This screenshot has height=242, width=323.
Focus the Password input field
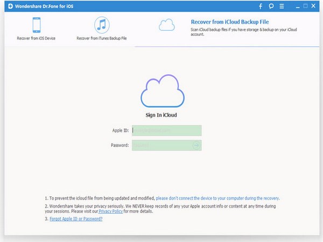click(x=167, y=145)
